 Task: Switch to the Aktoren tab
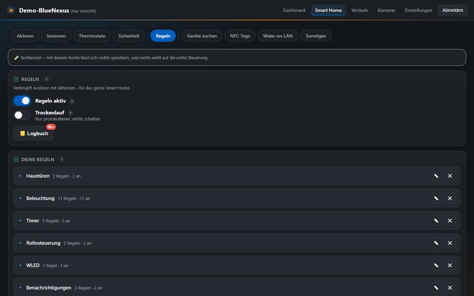click(x=25, y=36)
